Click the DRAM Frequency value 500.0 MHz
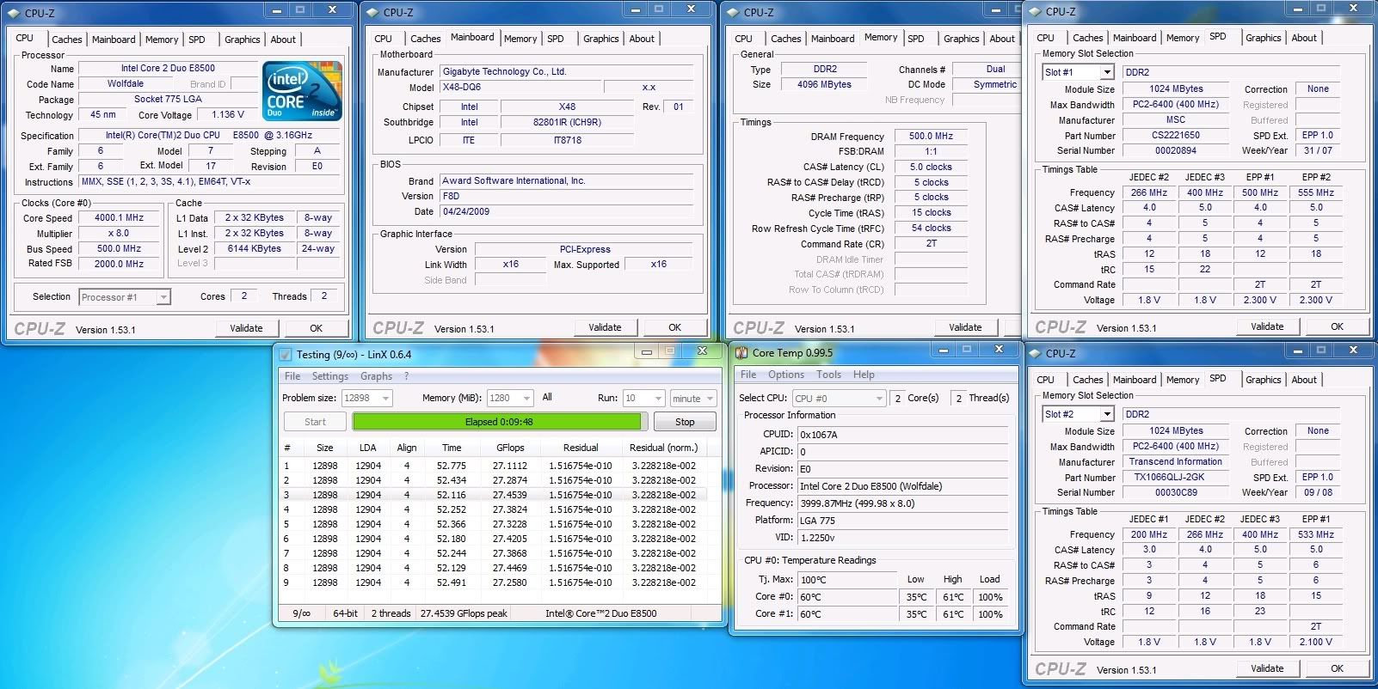Viewport: 1378px width, 689px height. (931, 136)
